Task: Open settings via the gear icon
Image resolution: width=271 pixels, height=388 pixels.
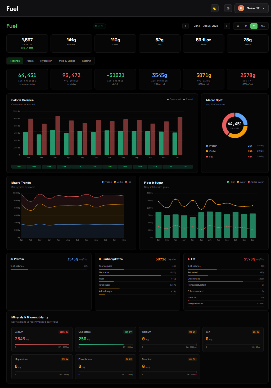Action: (x=228, y=8)
